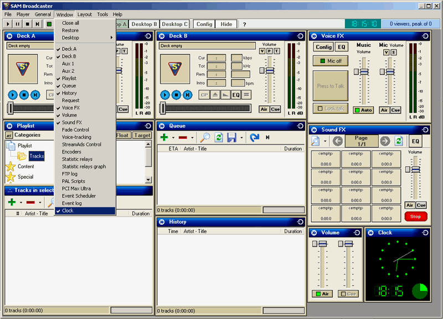Click Sound FX green refresh icon
The height and width of the screenshot is (319, 443).
pyautogui.click(x=399, y=141)
